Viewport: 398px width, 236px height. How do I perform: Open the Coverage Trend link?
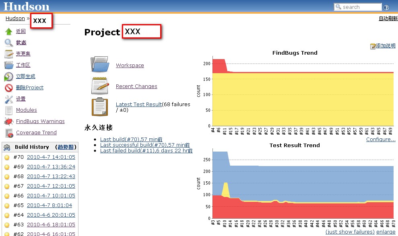point(36,132)
